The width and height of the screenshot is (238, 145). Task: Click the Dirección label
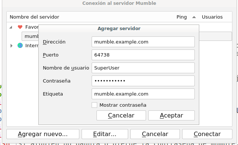(54, 42)
